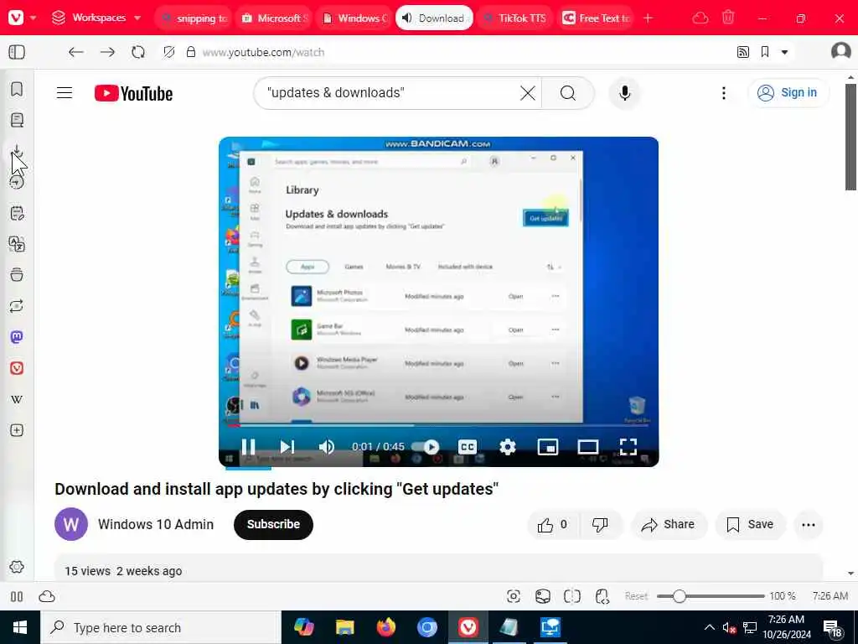Image resolution: width=858 pixels, height=644 pixels.
Task: Open Notes panel in sidebar
Action: [x=17, y=213]
